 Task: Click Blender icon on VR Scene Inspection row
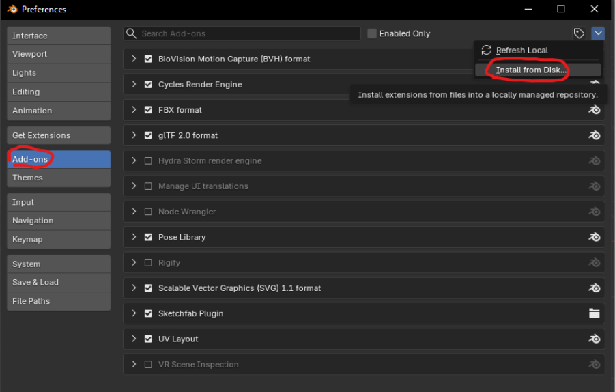point(595,364)
